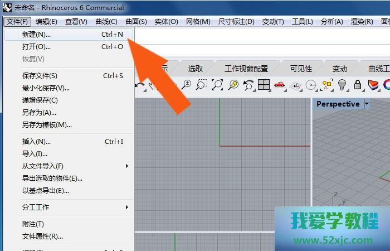
Task: Open the 曲线(C) menu in menu bar
Action: (106, 22)
